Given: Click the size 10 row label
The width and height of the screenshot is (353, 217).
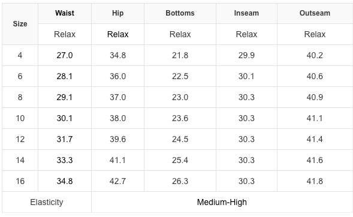Looking at the screenshot, I should [x=20, y=118].
